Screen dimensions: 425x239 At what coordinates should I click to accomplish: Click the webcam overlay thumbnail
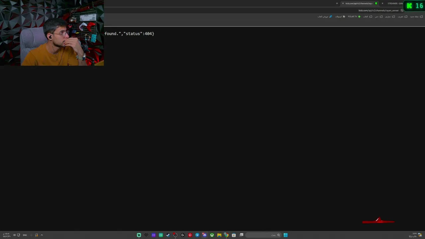point(52,33)
